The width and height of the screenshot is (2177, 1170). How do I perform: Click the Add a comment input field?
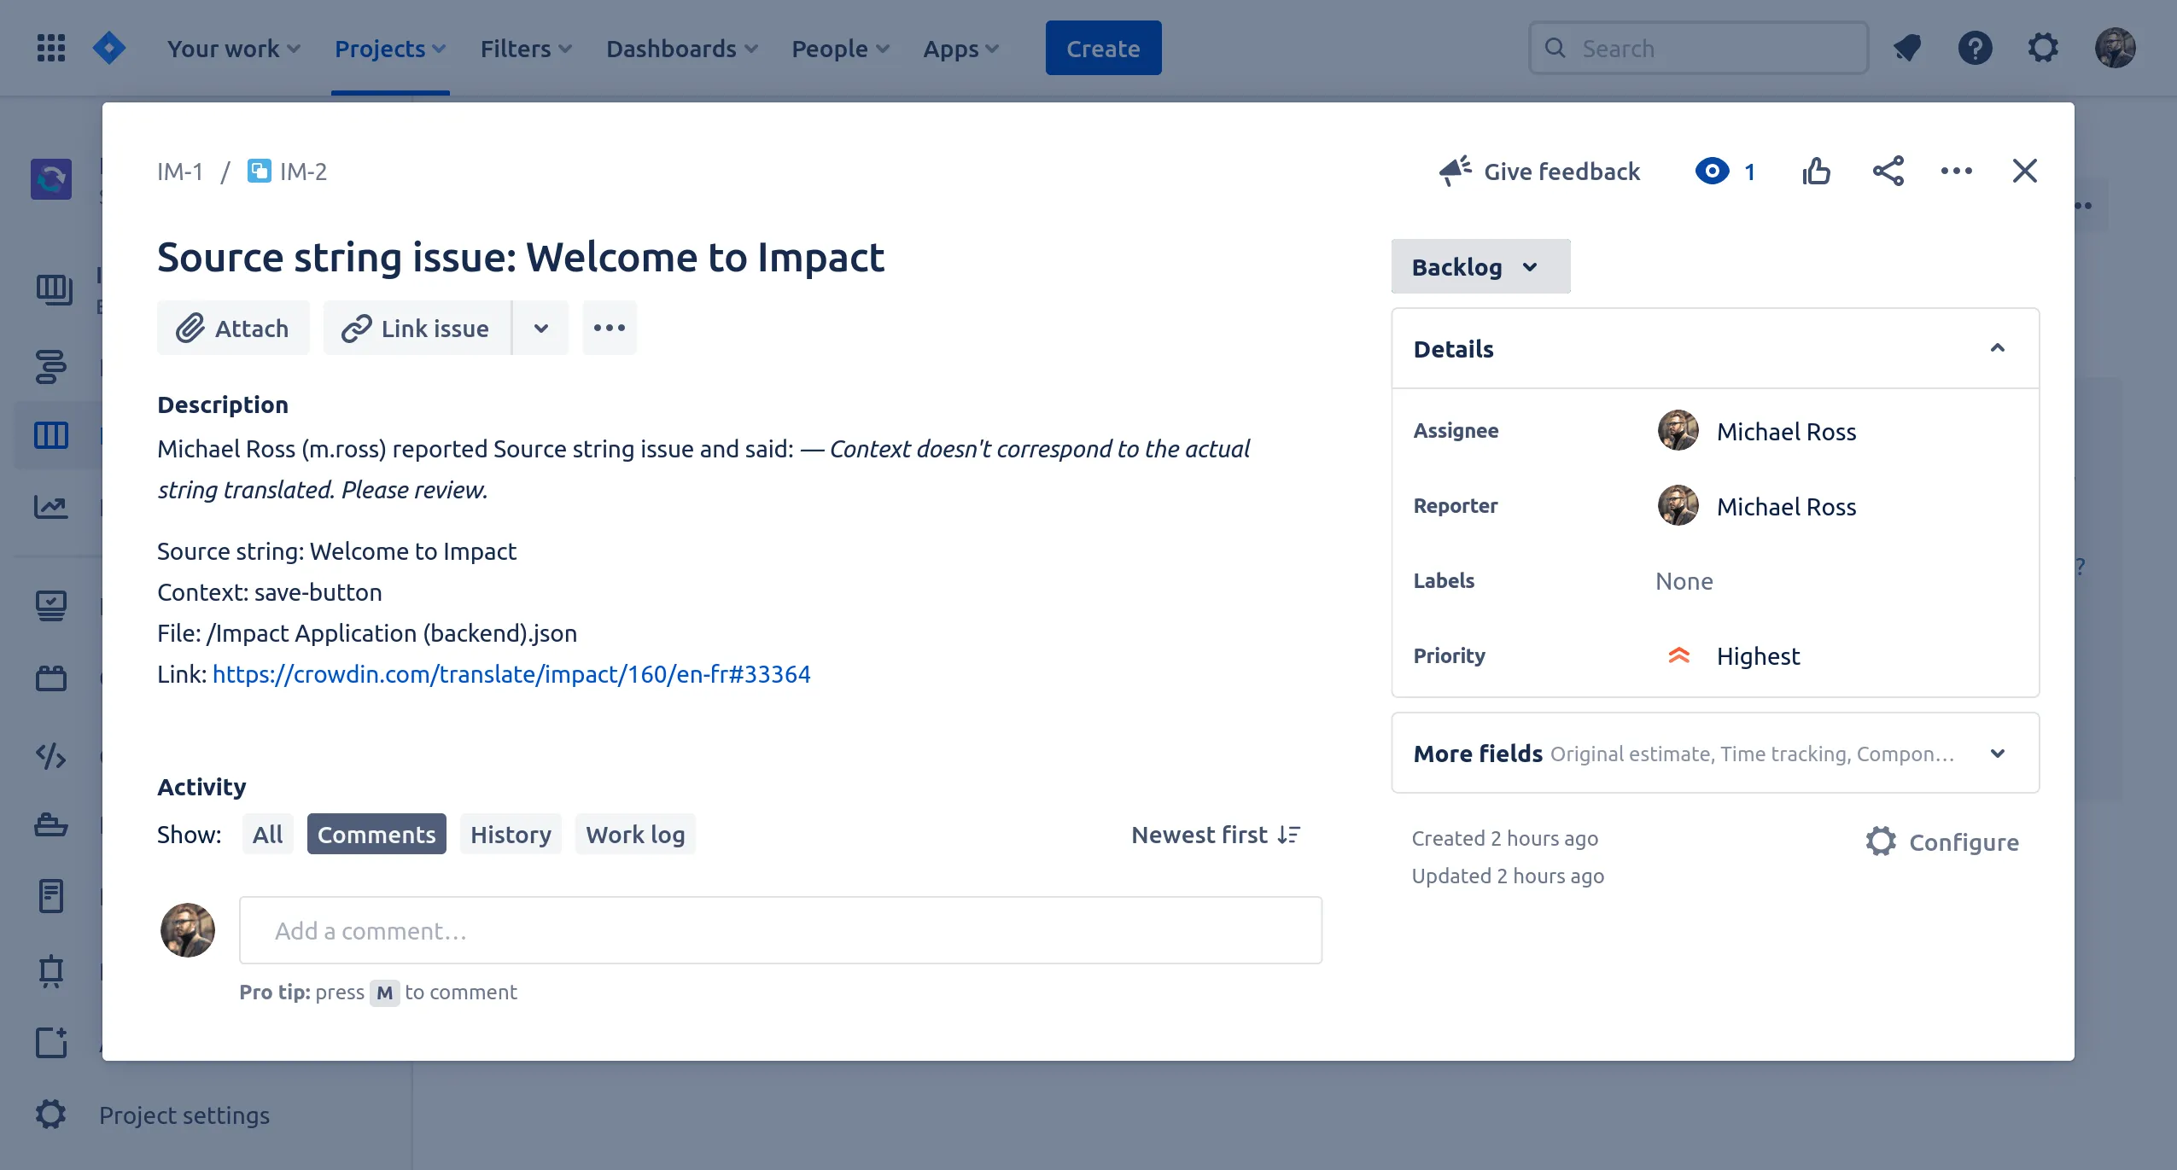(779, 929)
